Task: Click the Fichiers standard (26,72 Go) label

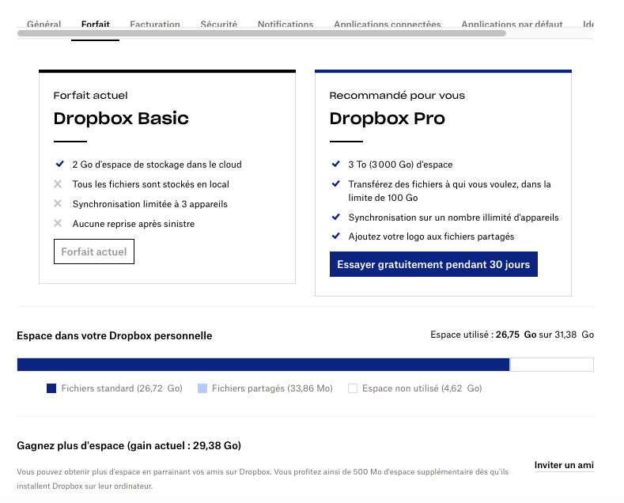Action: coord(122,388)
